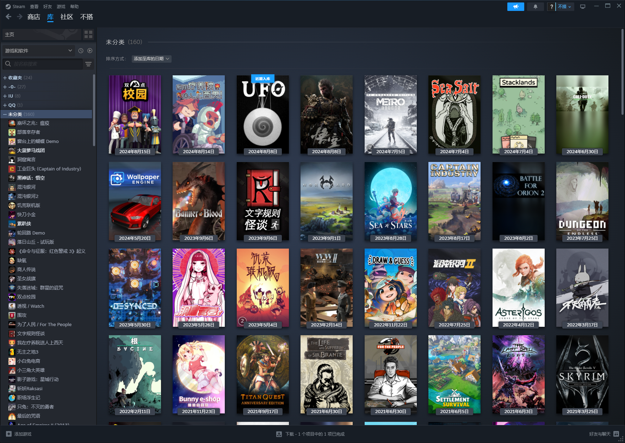The image size is (625, 443).
Task: Open the Draw & Guess cover
Action: pyautogui.click(x=391, y=288)
